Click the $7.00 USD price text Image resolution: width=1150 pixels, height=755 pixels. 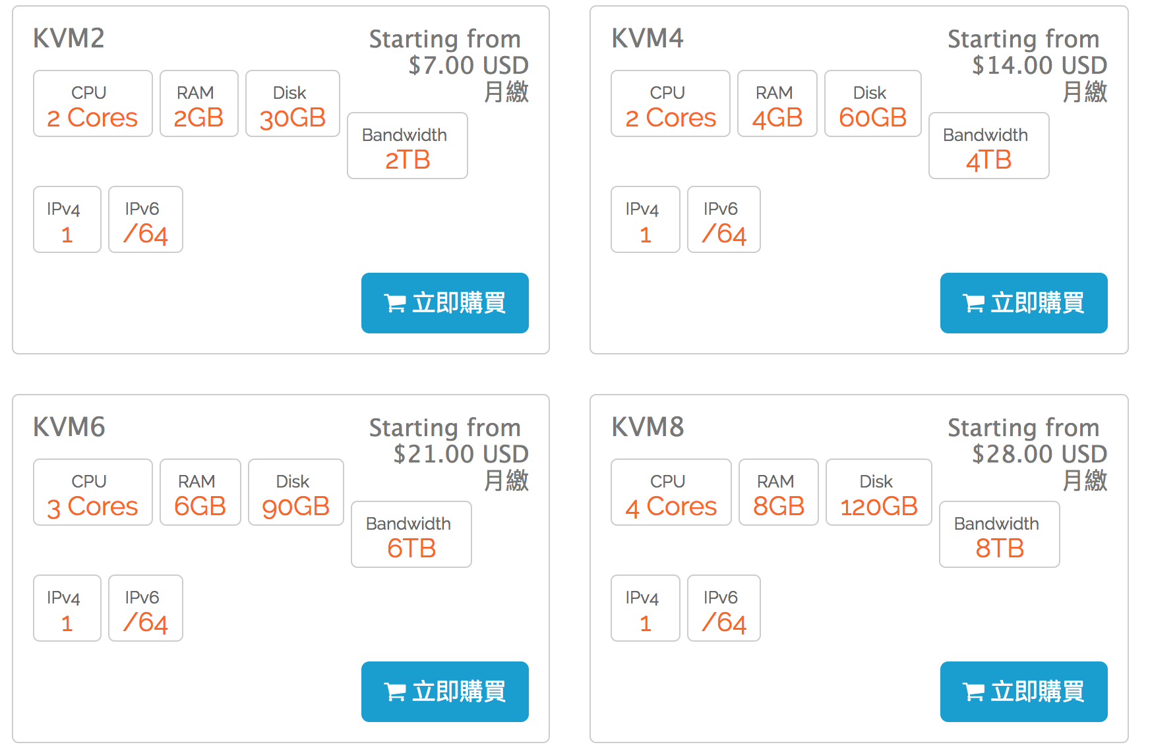click(x=468, y=66)
